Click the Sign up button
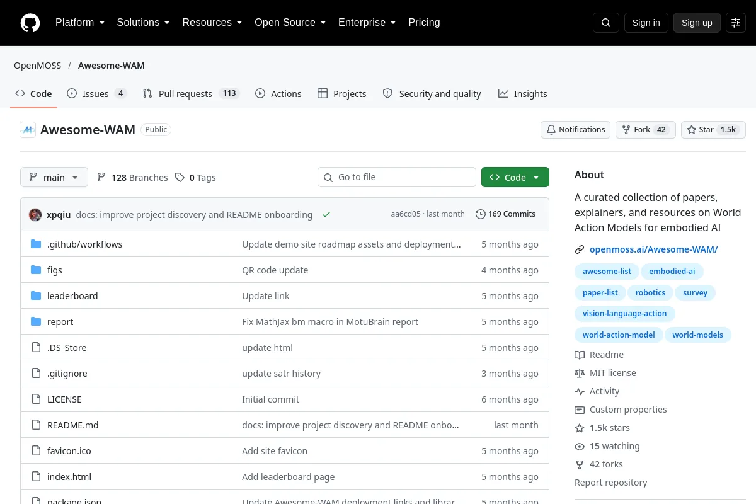This screenshot has width=756, height=504. 697,23
